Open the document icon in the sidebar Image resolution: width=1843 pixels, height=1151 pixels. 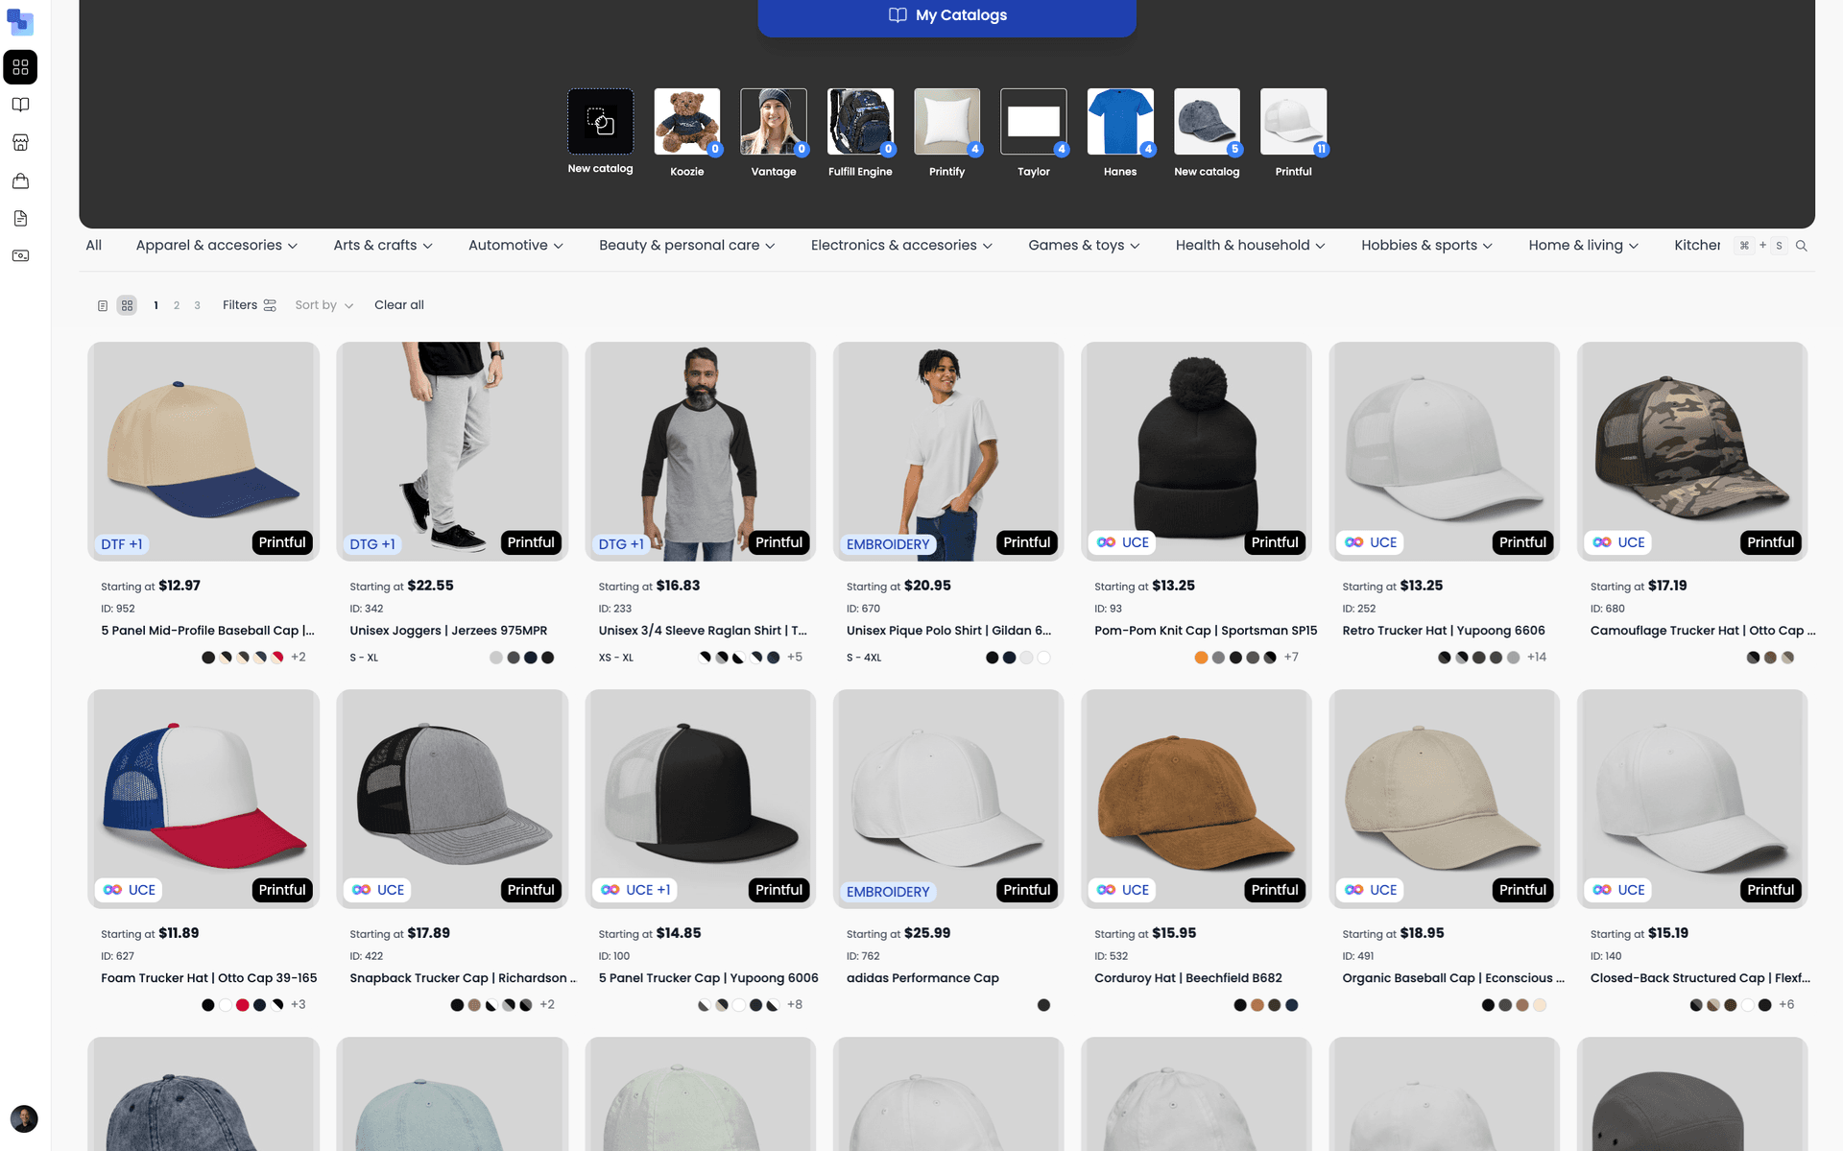(20, 218)
